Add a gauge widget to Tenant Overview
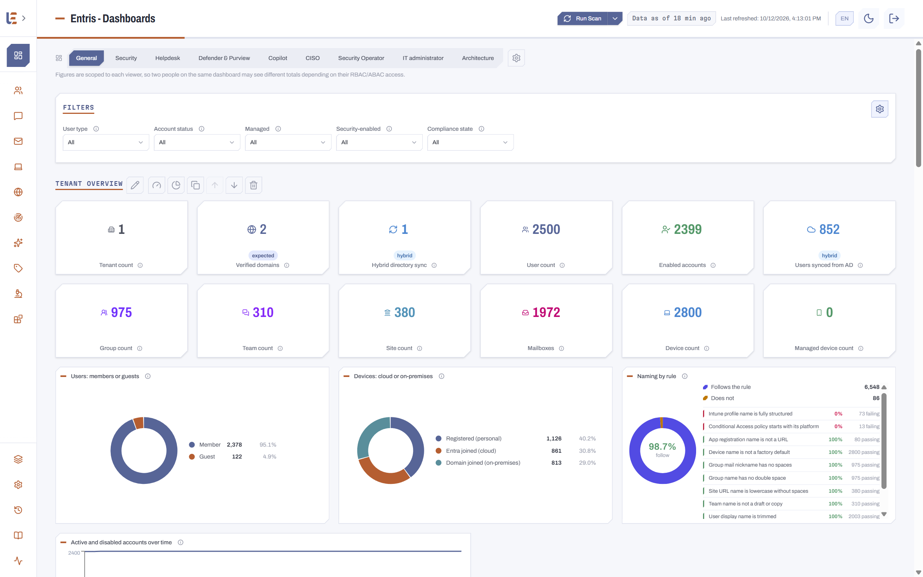The width and height of the screenshot is (923, 577). click(x=157, y=185)
